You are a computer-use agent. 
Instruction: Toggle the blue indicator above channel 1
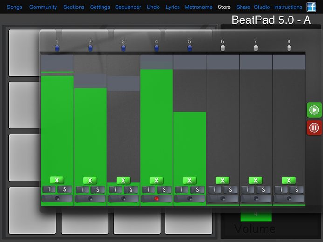57,48
